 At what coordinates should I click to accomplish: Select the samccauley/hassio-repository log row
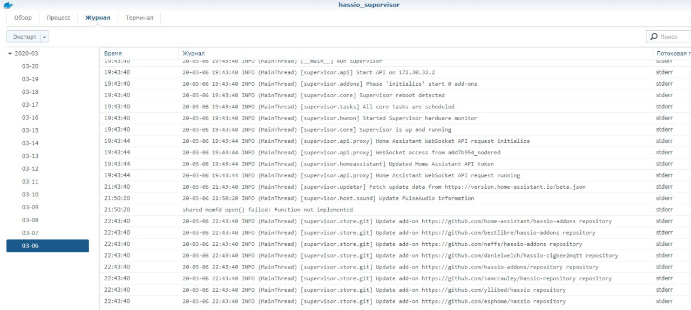pos(395,278)
